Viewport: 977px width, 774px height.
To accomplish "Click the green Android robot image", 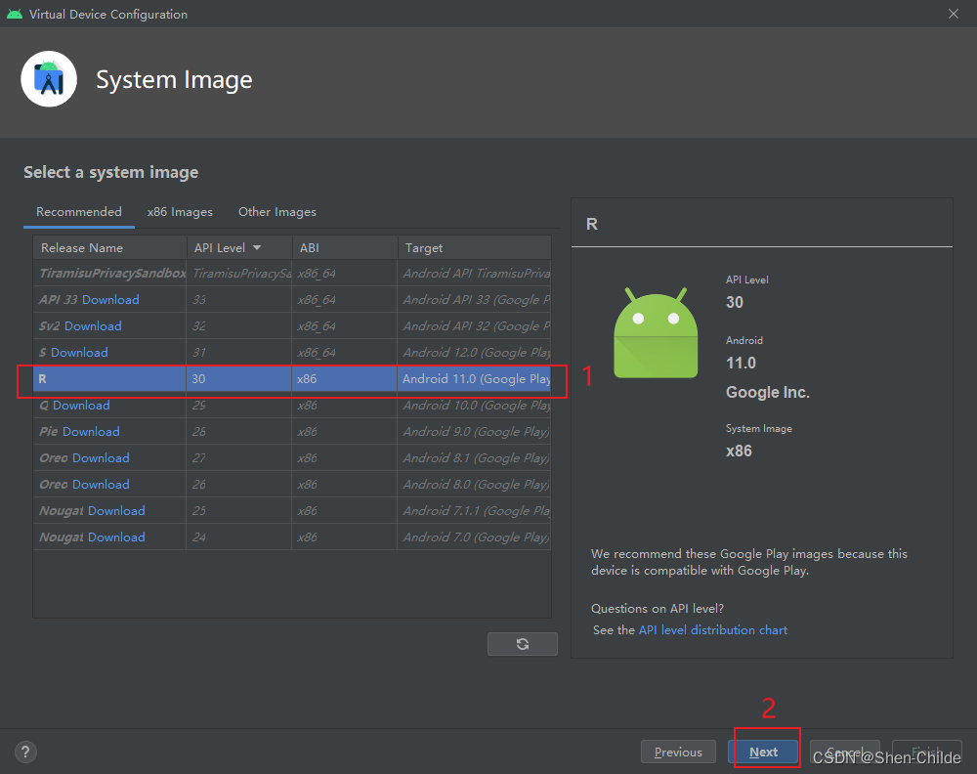I will (656, 333).
